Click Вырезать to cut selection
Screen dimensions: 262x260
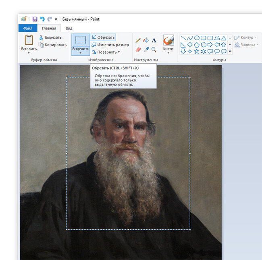tap(50, 37)
